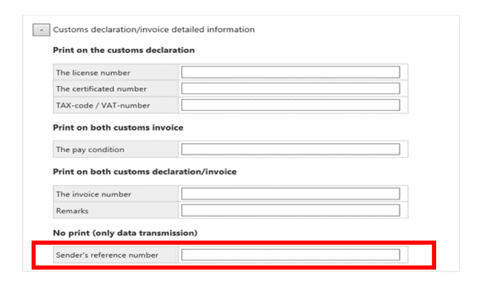Select the 'Print on both customs invoice' heading
Viewport: 484px width, 286px height.
point(118,127)
